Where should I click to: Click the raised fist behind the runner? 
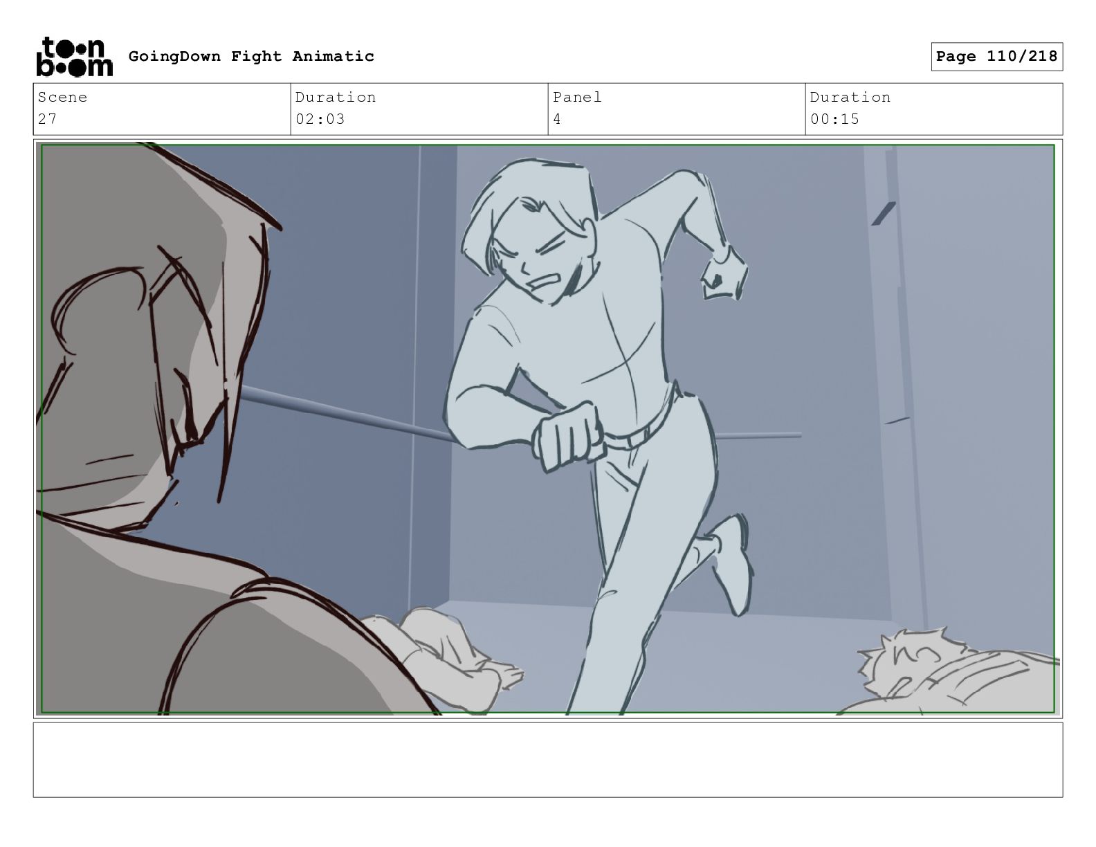tap(724, 274)
